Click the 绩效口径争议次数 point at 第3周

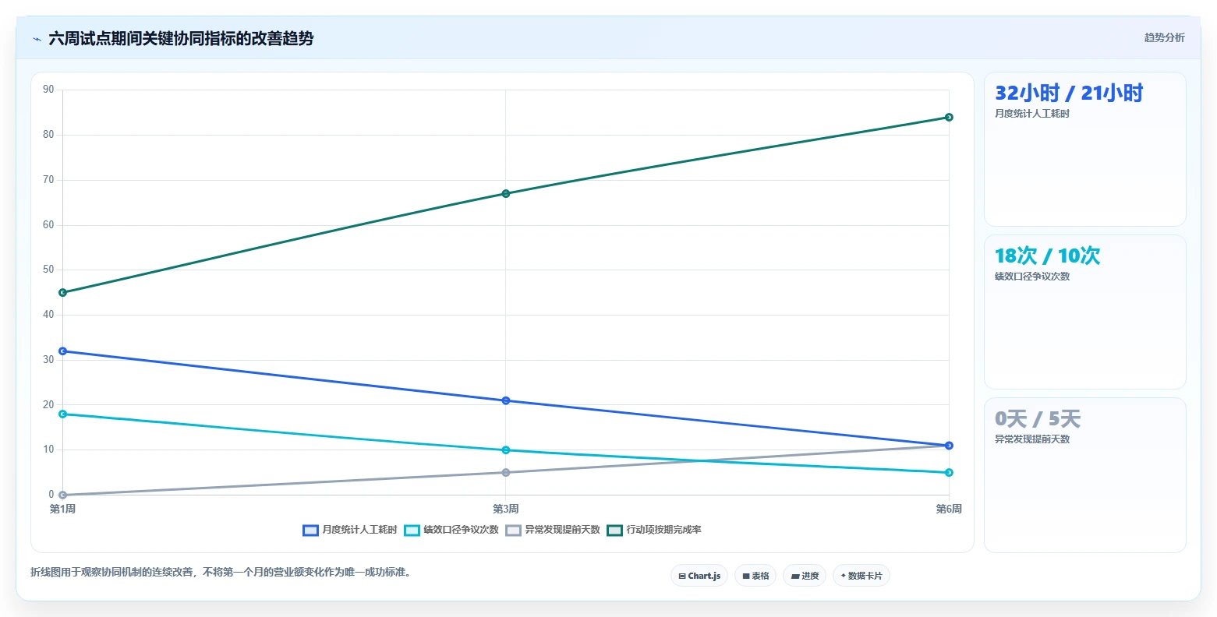tap(506, 450)
